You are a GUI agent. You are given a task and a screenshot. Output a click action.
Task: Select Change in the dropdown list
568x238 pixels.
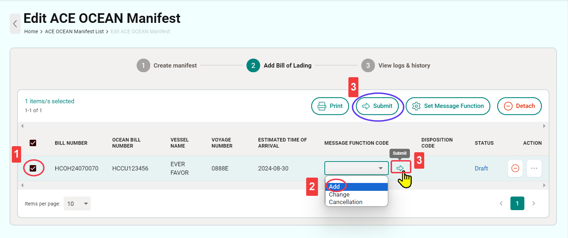click(x=339, y=194)
